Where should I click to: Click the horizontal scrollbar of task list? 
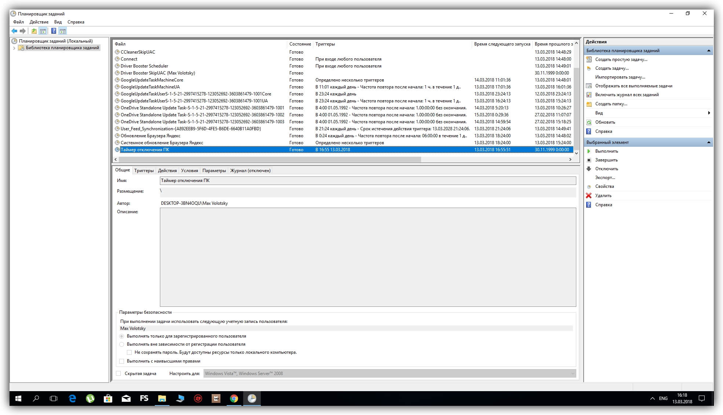pos(270,160)
